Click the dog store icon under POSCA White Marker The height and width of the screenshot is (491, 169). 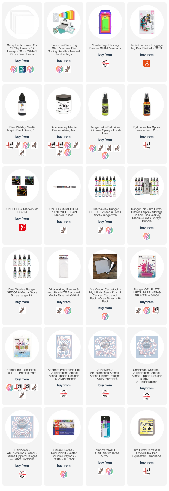click(64, 230)
